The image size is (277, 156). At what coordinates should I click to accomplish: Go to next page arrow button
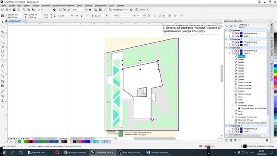24,139
